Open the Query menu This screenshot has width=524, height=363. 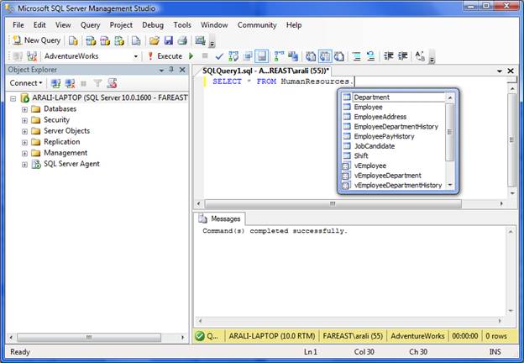pos(90,25)
